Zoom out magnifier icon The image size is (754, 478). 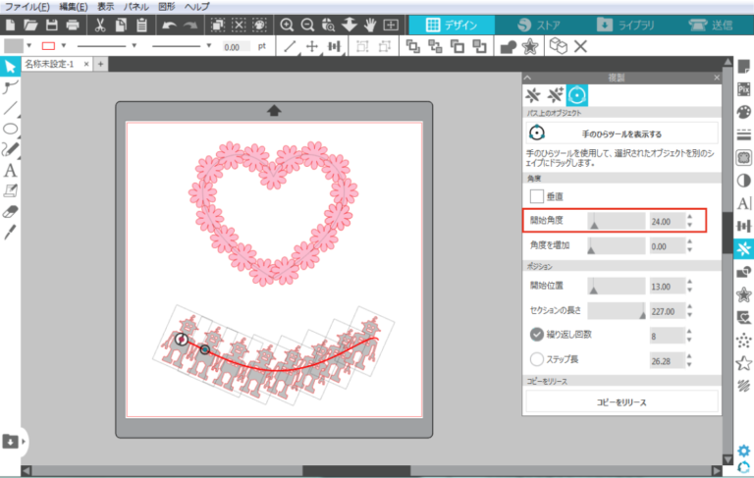(307, 25)
